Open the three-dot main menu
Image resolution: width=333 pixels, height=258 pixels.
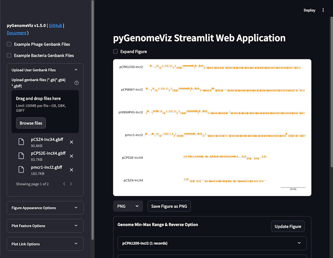(x=323, y=10)
